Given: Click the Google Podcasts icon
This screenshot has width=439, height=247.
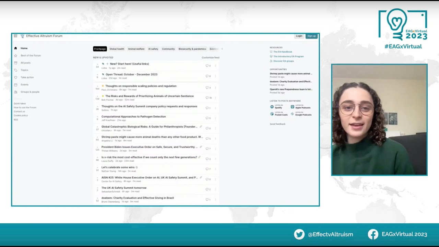Looking at the screenshot, I should [x=293, y=114].
